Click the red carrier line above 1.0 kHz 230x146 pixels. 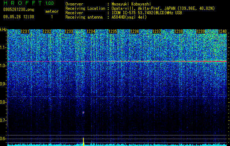click(117, 62)
